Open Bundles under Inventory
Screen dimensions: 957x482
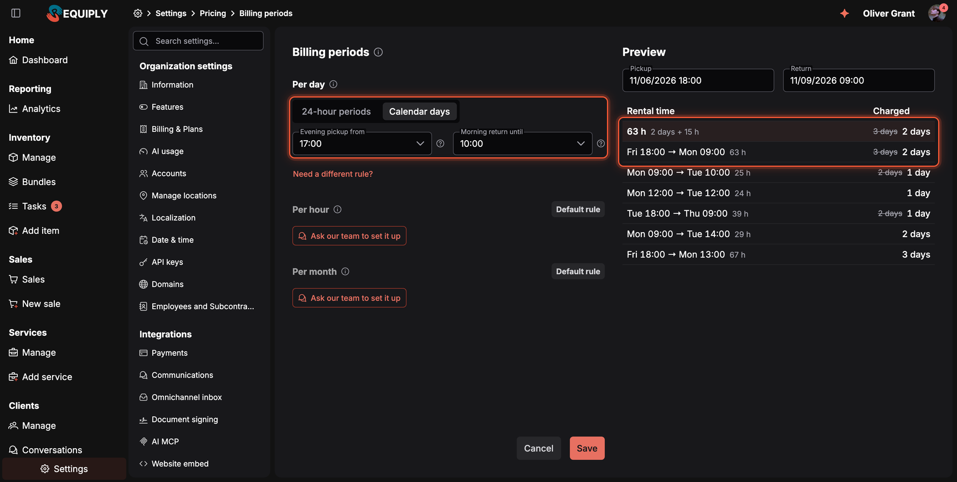tap(32, 182)
